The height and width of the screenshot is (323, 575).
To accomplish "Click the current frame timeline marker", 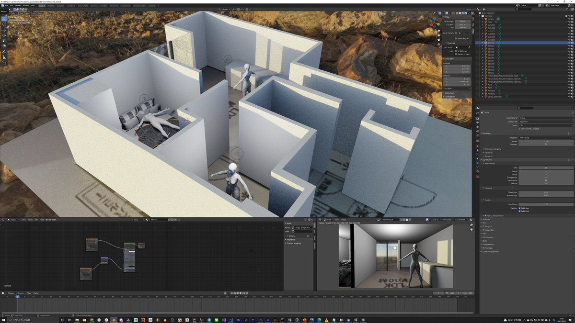I will (17, 297).
